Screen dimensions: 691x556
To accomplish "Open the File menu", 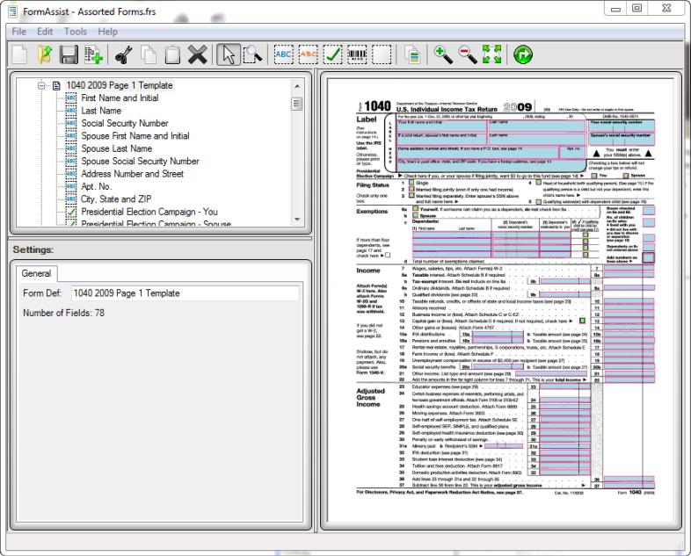I will tap(19, 32).
